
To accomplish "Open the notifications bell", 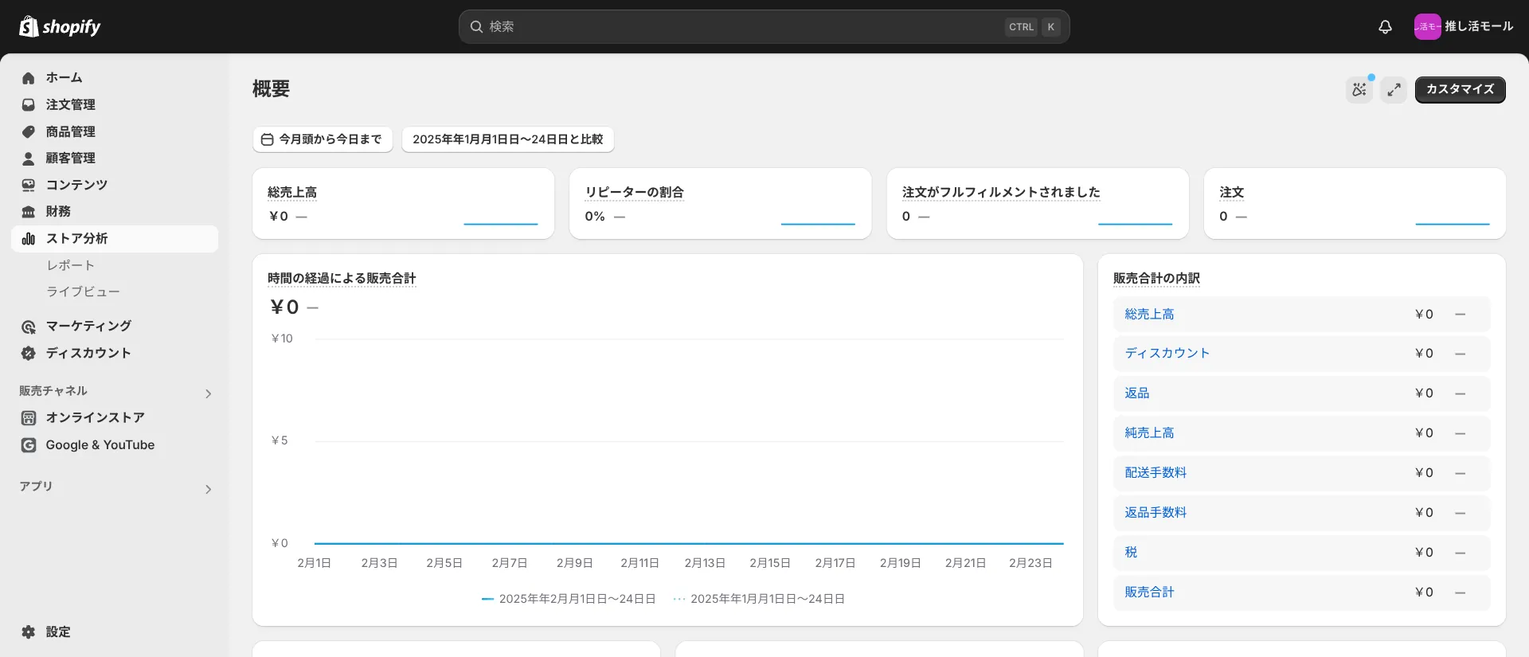I will (x=1385, y=27).
